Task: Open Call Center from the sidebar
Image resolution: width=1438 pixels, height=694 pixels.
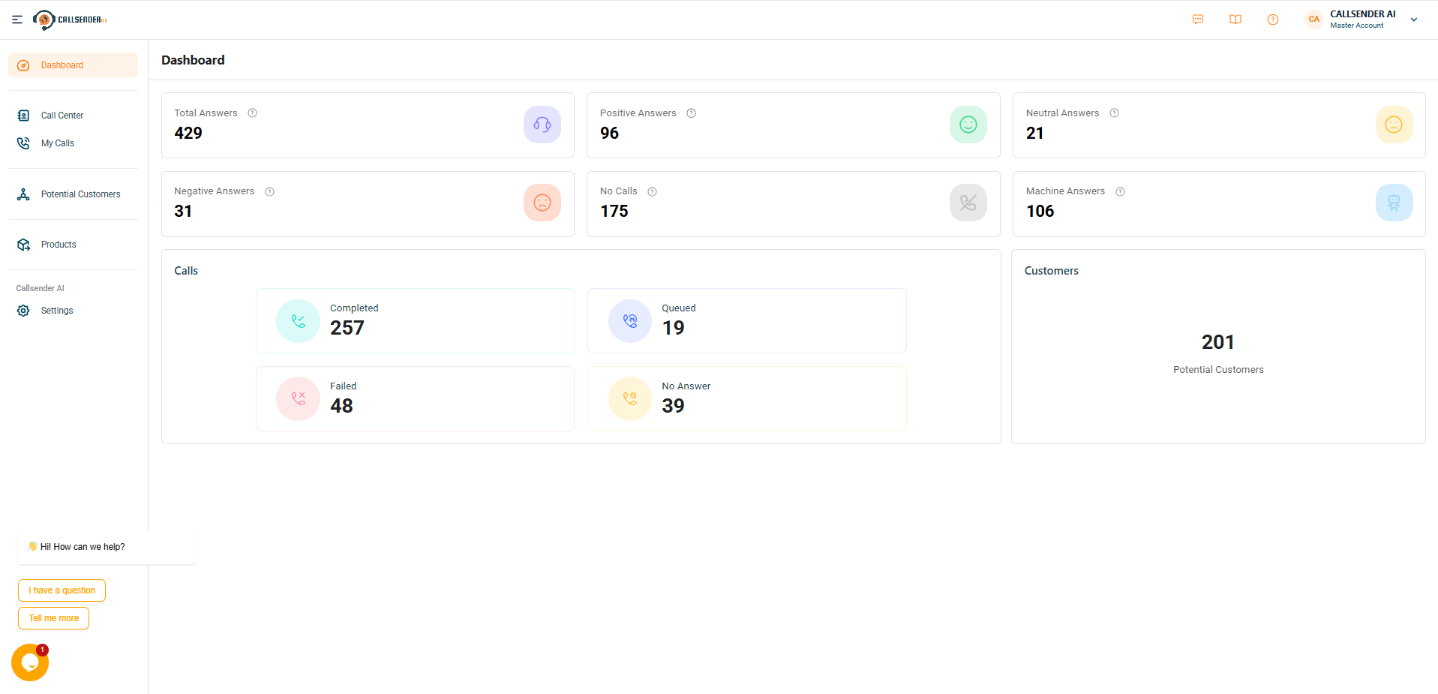Action: (x=62, y=116)
